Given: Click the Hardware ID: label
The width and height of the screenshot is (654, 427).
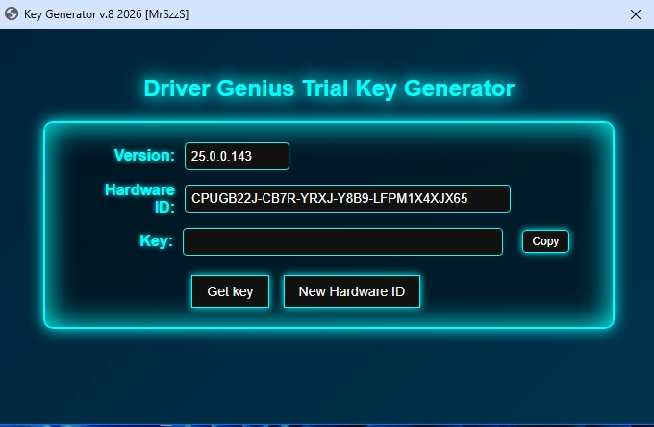Looking at the screenshot, I should pyautogui.click(x=139, y=198).
